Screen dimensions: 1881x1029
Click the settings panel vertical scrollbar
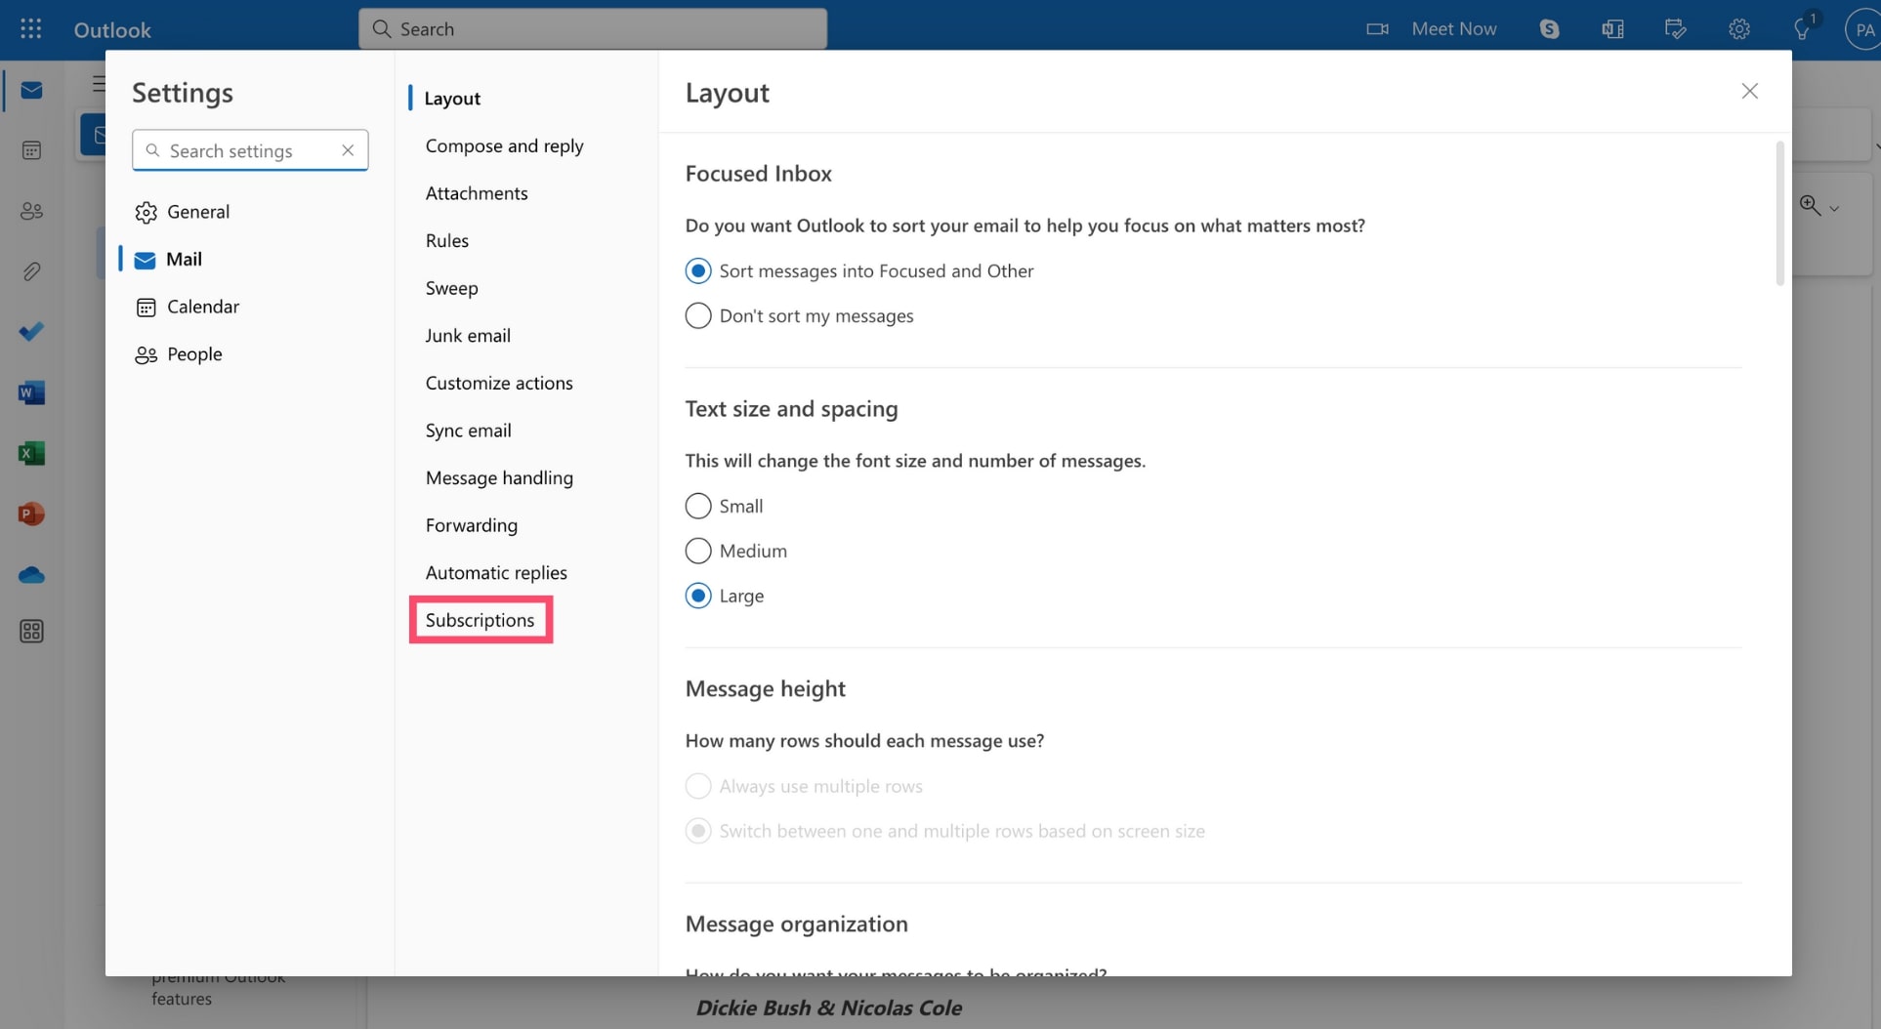[x=1779, y=214]
